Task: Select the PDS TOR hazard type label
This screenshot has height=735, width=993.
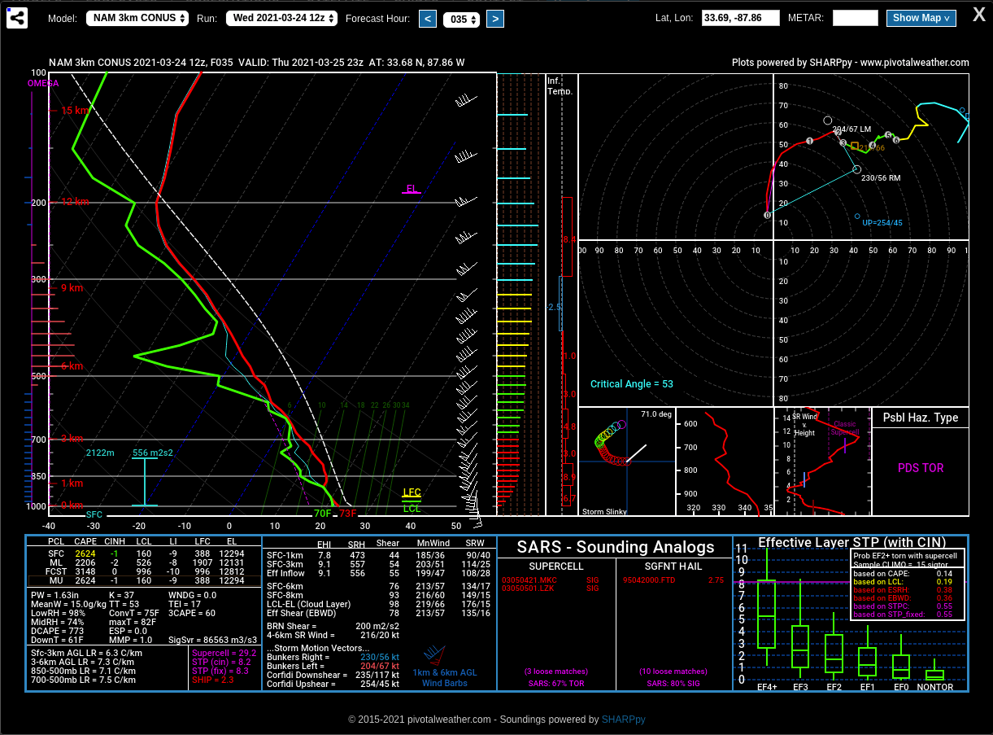Action: (x=921, y=468)
